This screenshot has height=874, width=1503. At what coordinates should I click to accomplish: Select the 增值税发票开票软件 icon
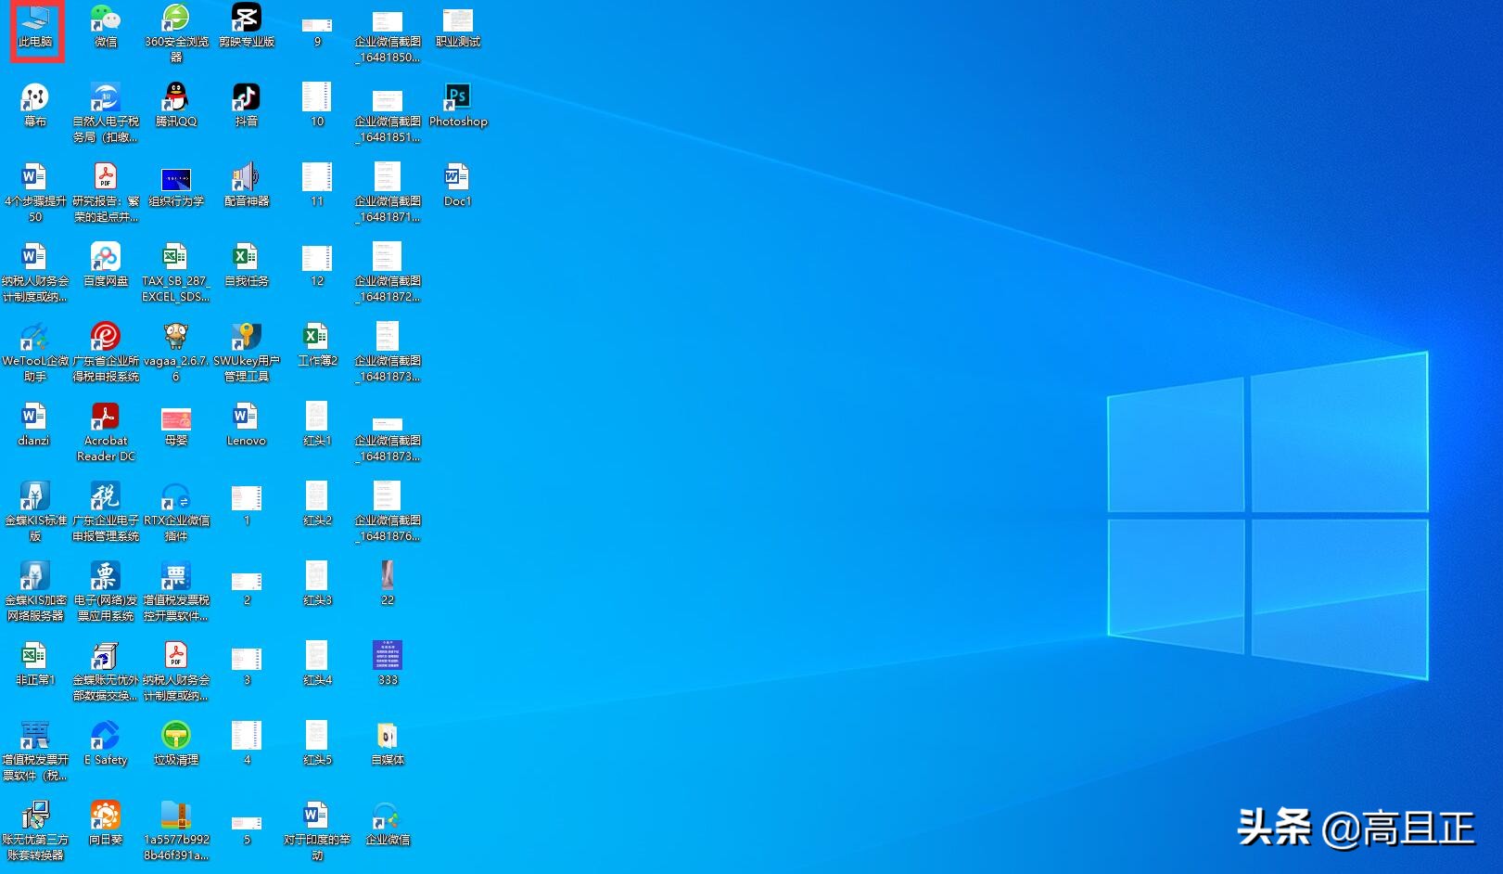(35, 751)
